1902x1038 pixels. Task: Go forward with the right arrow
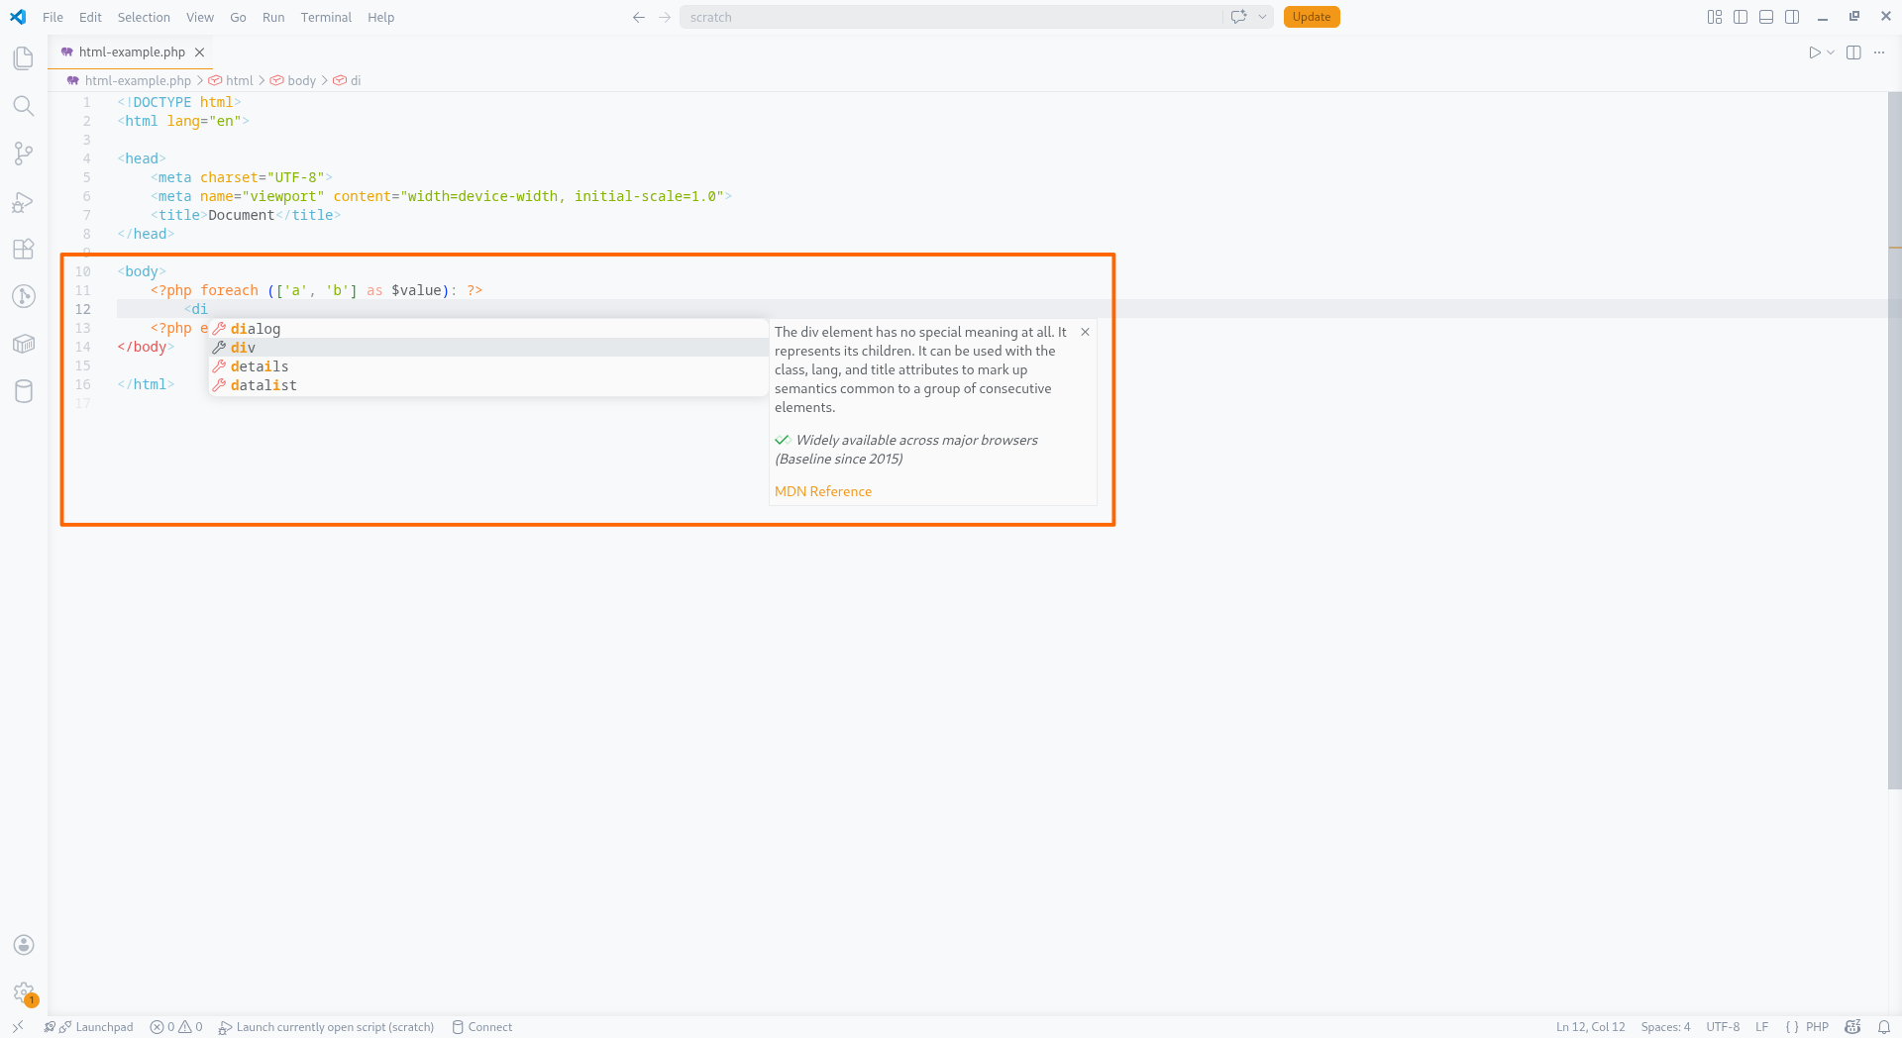pyautogui.click(x=665, y=17)
